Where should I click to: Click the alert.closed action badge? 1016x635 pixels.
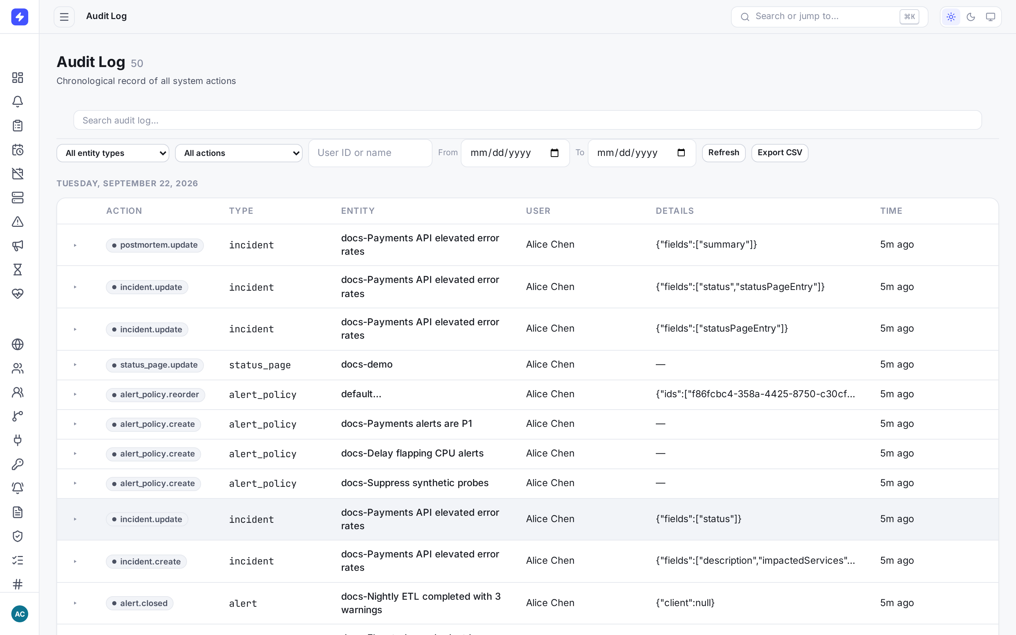(139, 604)
